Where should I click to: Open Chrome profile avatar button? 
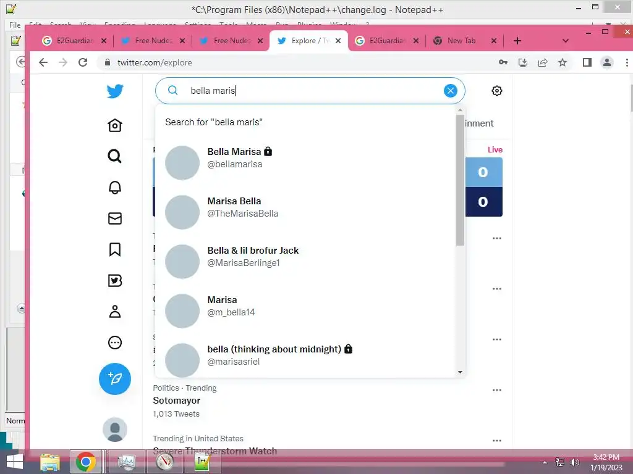tap(607, 62)
